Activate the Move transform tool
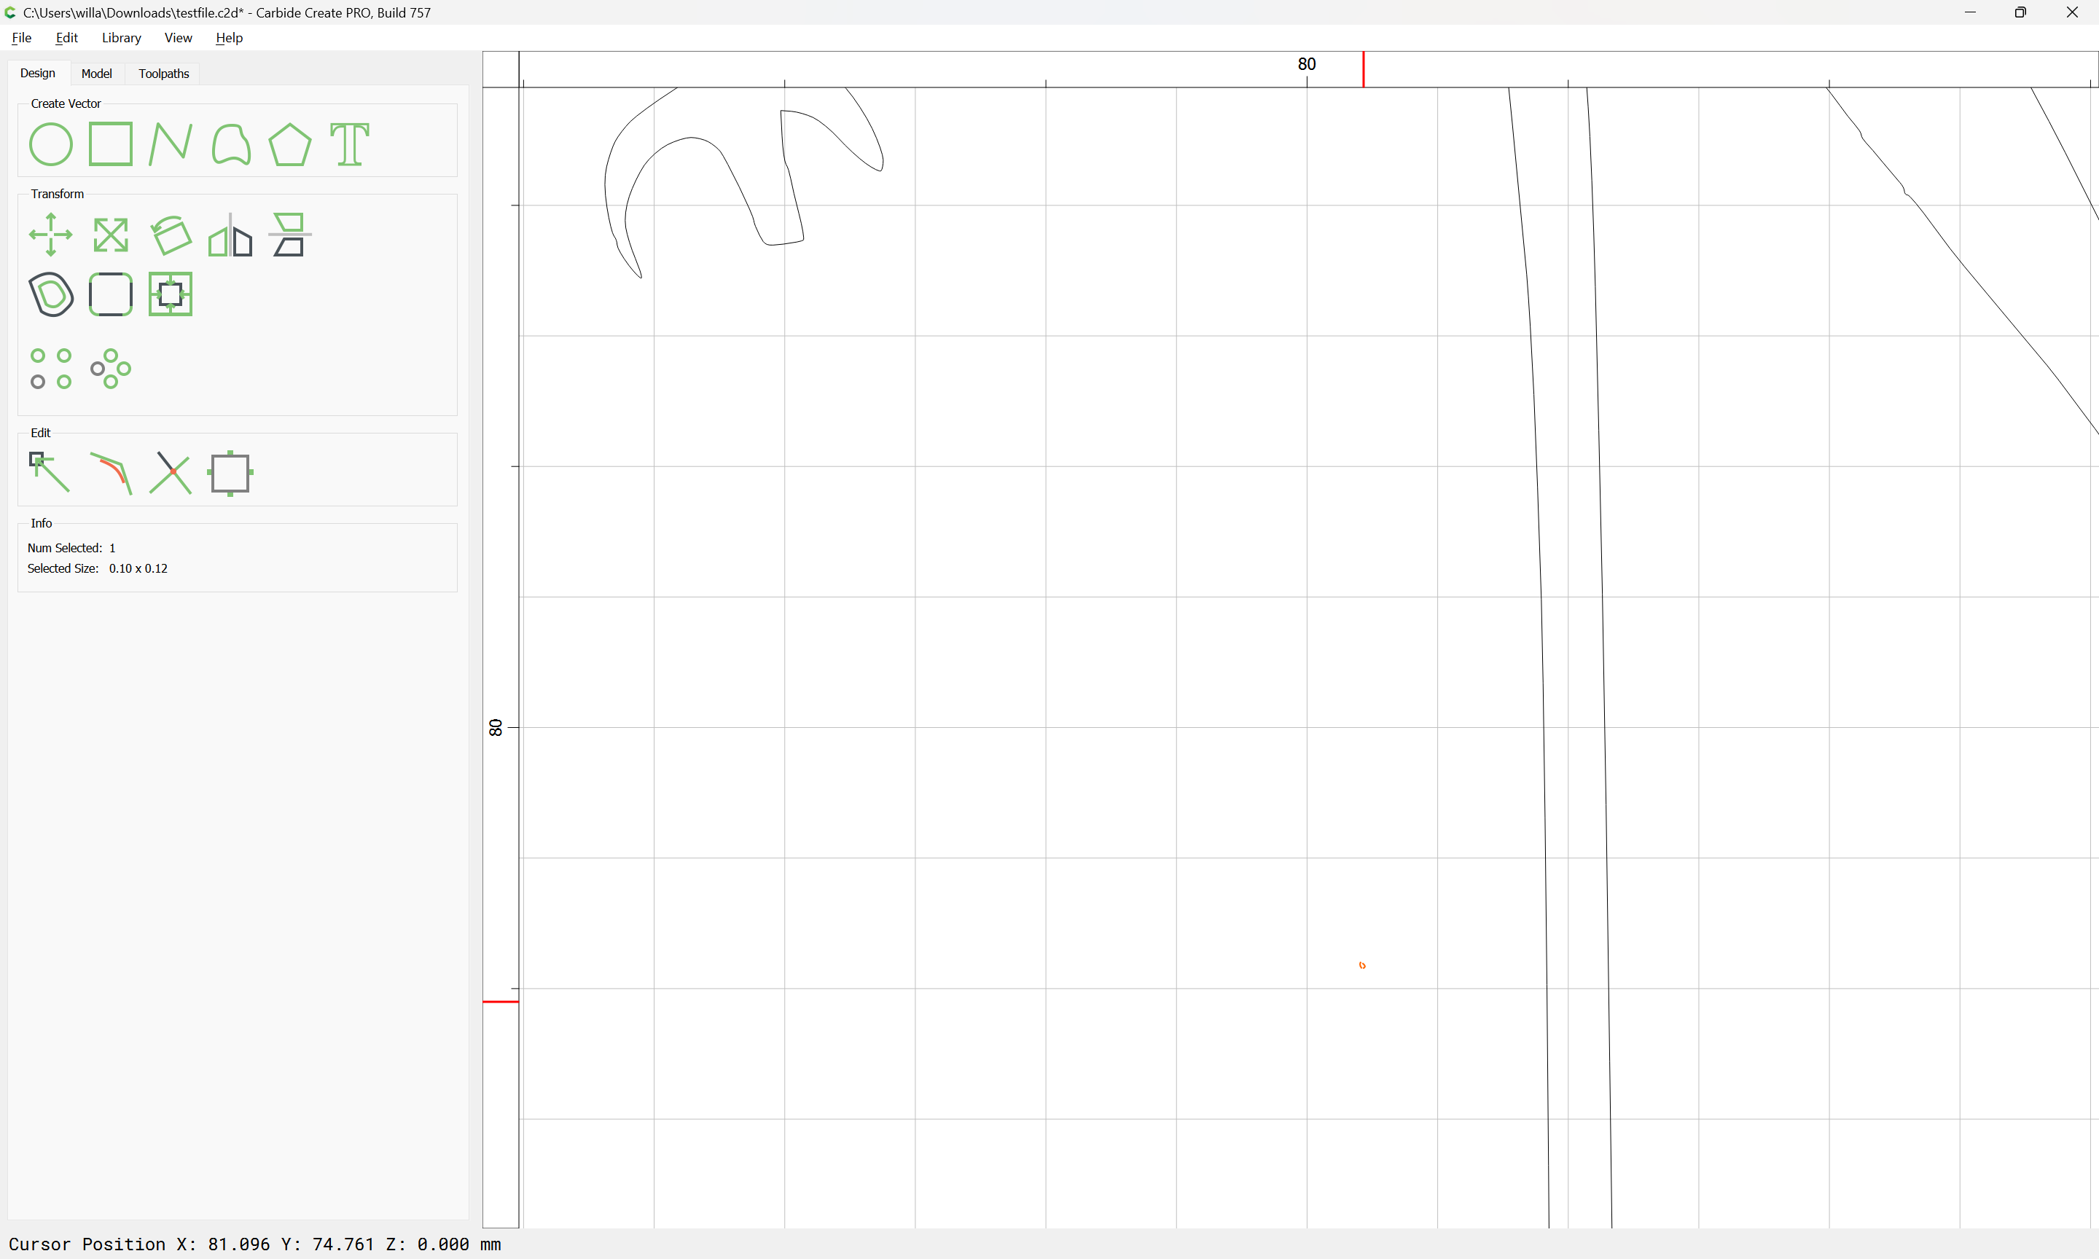 [x=51, y=235]
